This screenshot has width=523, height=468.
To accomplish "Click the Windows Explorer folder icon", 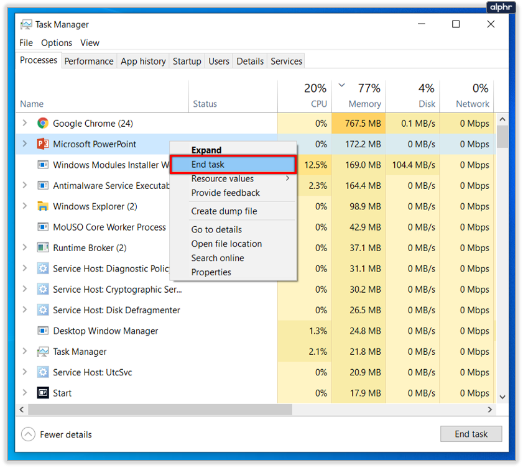I will coord(43,206).
